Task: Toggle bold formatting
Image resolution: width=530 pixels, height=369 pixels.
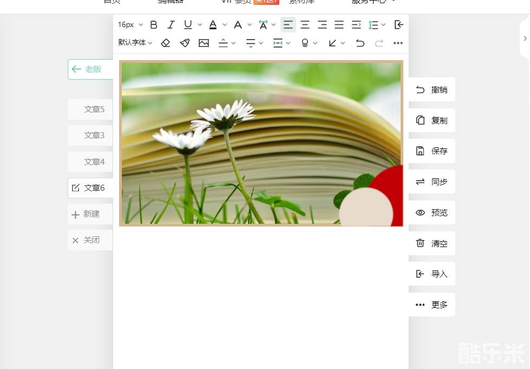Action: pos(154,25)
